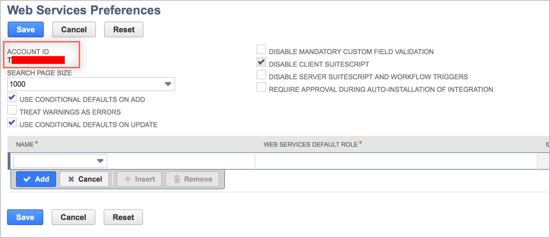The image size is (550, 238).
Task: Uncheck Use Conditional Defaults on Update
Action: pos(12,123)
